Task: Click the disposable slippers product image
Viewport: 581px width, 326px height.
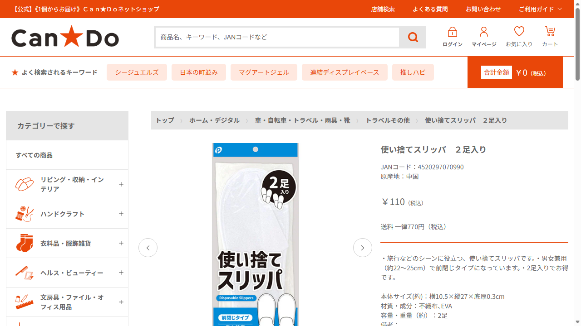Action: point(256,235)
